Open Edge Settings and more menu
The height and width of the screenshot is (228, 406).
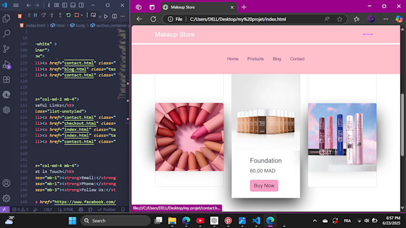click(386, 19)
